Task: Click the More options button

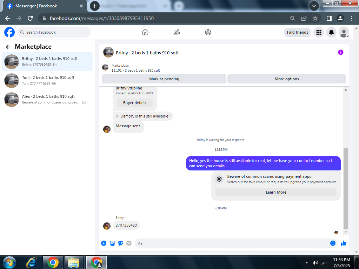Action: point(287,79)
